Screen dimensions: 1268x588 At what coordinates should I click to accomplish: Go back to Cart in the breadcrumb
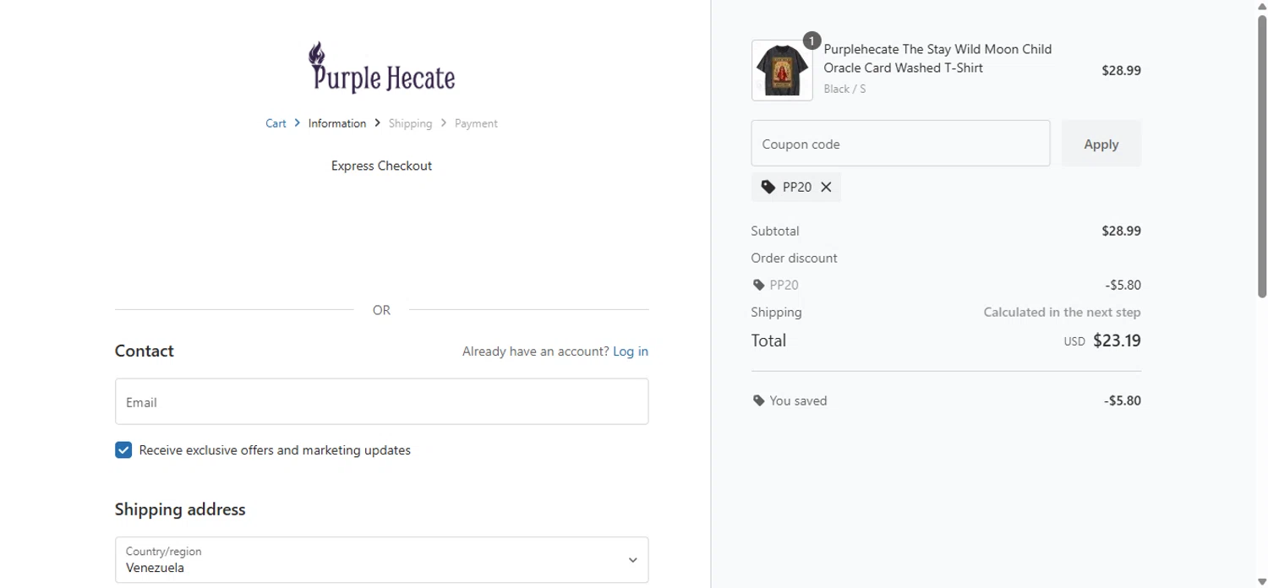pyautogui.click(x=276, y=123)
